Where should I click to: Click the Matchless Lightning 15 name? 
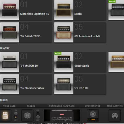point(35,14)
